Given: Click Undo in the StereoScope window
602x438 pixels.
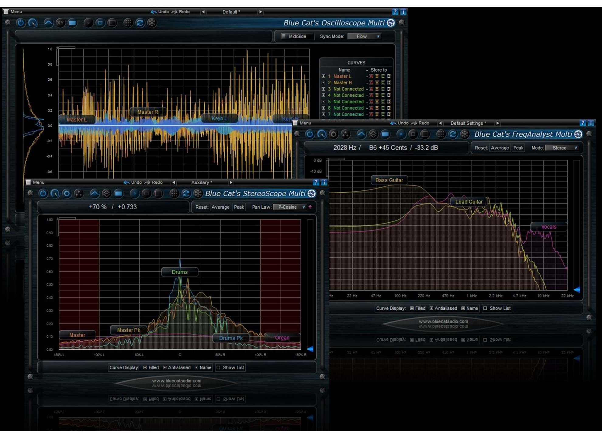Looking at the screenshot, I should (x=133, y=182).
